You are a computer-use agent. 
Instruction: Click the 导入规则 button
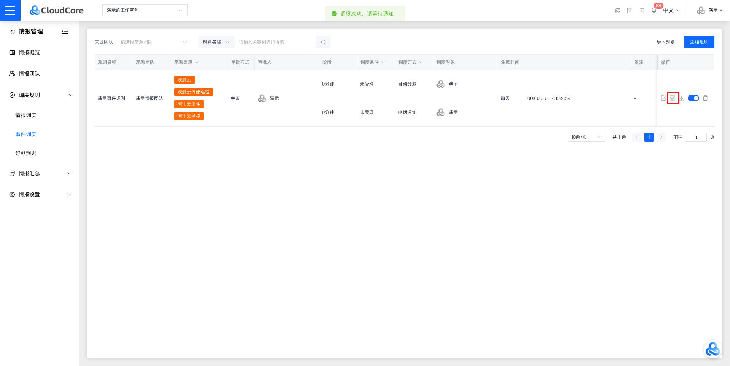pos(665,42)
